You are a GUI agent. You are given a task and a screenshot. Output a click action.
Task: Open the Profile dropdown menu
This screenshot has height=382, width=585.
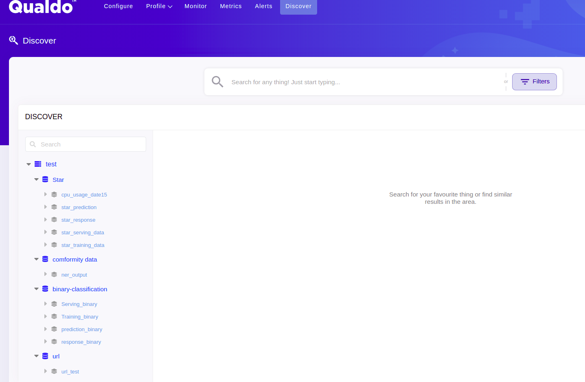tap(159, 6)
